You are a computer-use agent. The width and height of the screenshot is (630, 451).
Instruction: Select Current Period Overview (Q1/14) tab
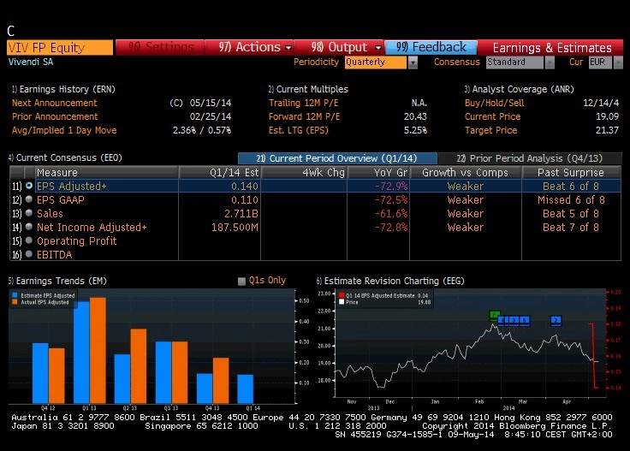coord(337,158)
